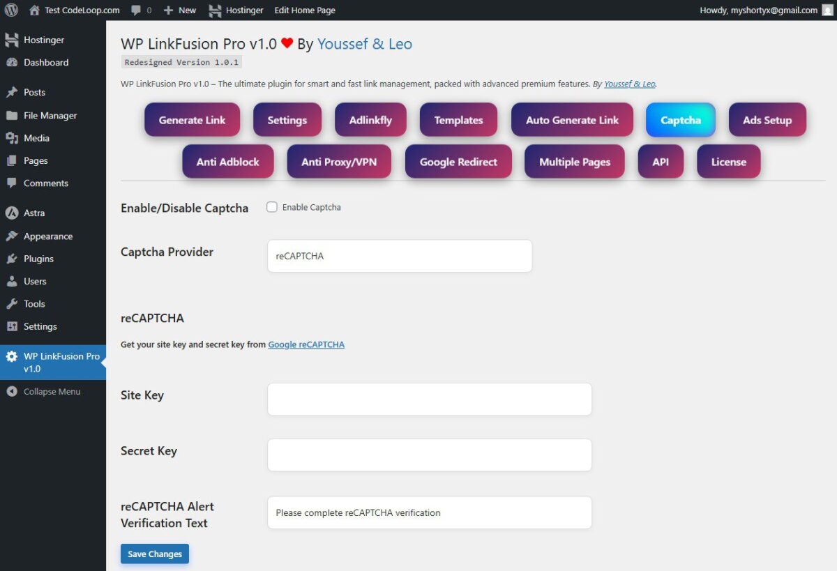The width and height of the screenshot is (837, 571).
Task: Click Test CodeLoop.com site name
Action: pyautogui.click(x=82, y=10)
